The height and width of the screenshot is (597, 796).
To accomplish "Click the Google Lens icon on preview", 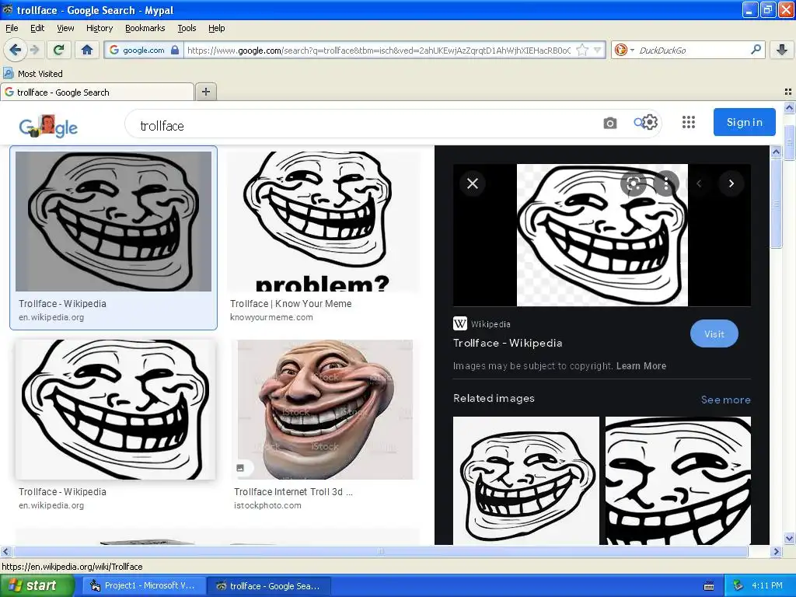I will tap(633, 183).
